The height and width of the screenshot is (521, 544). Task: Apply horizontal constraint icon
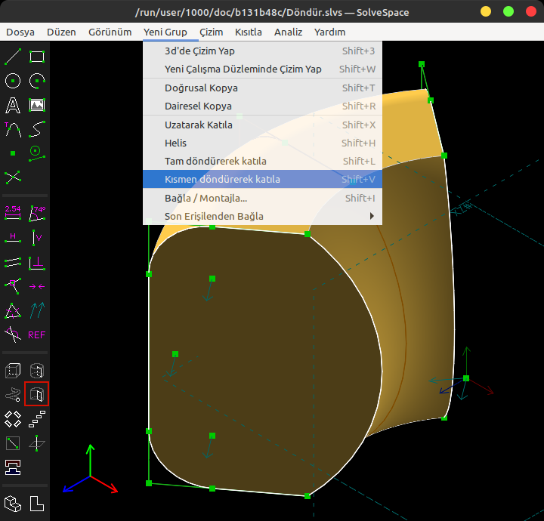coord(13,238)
